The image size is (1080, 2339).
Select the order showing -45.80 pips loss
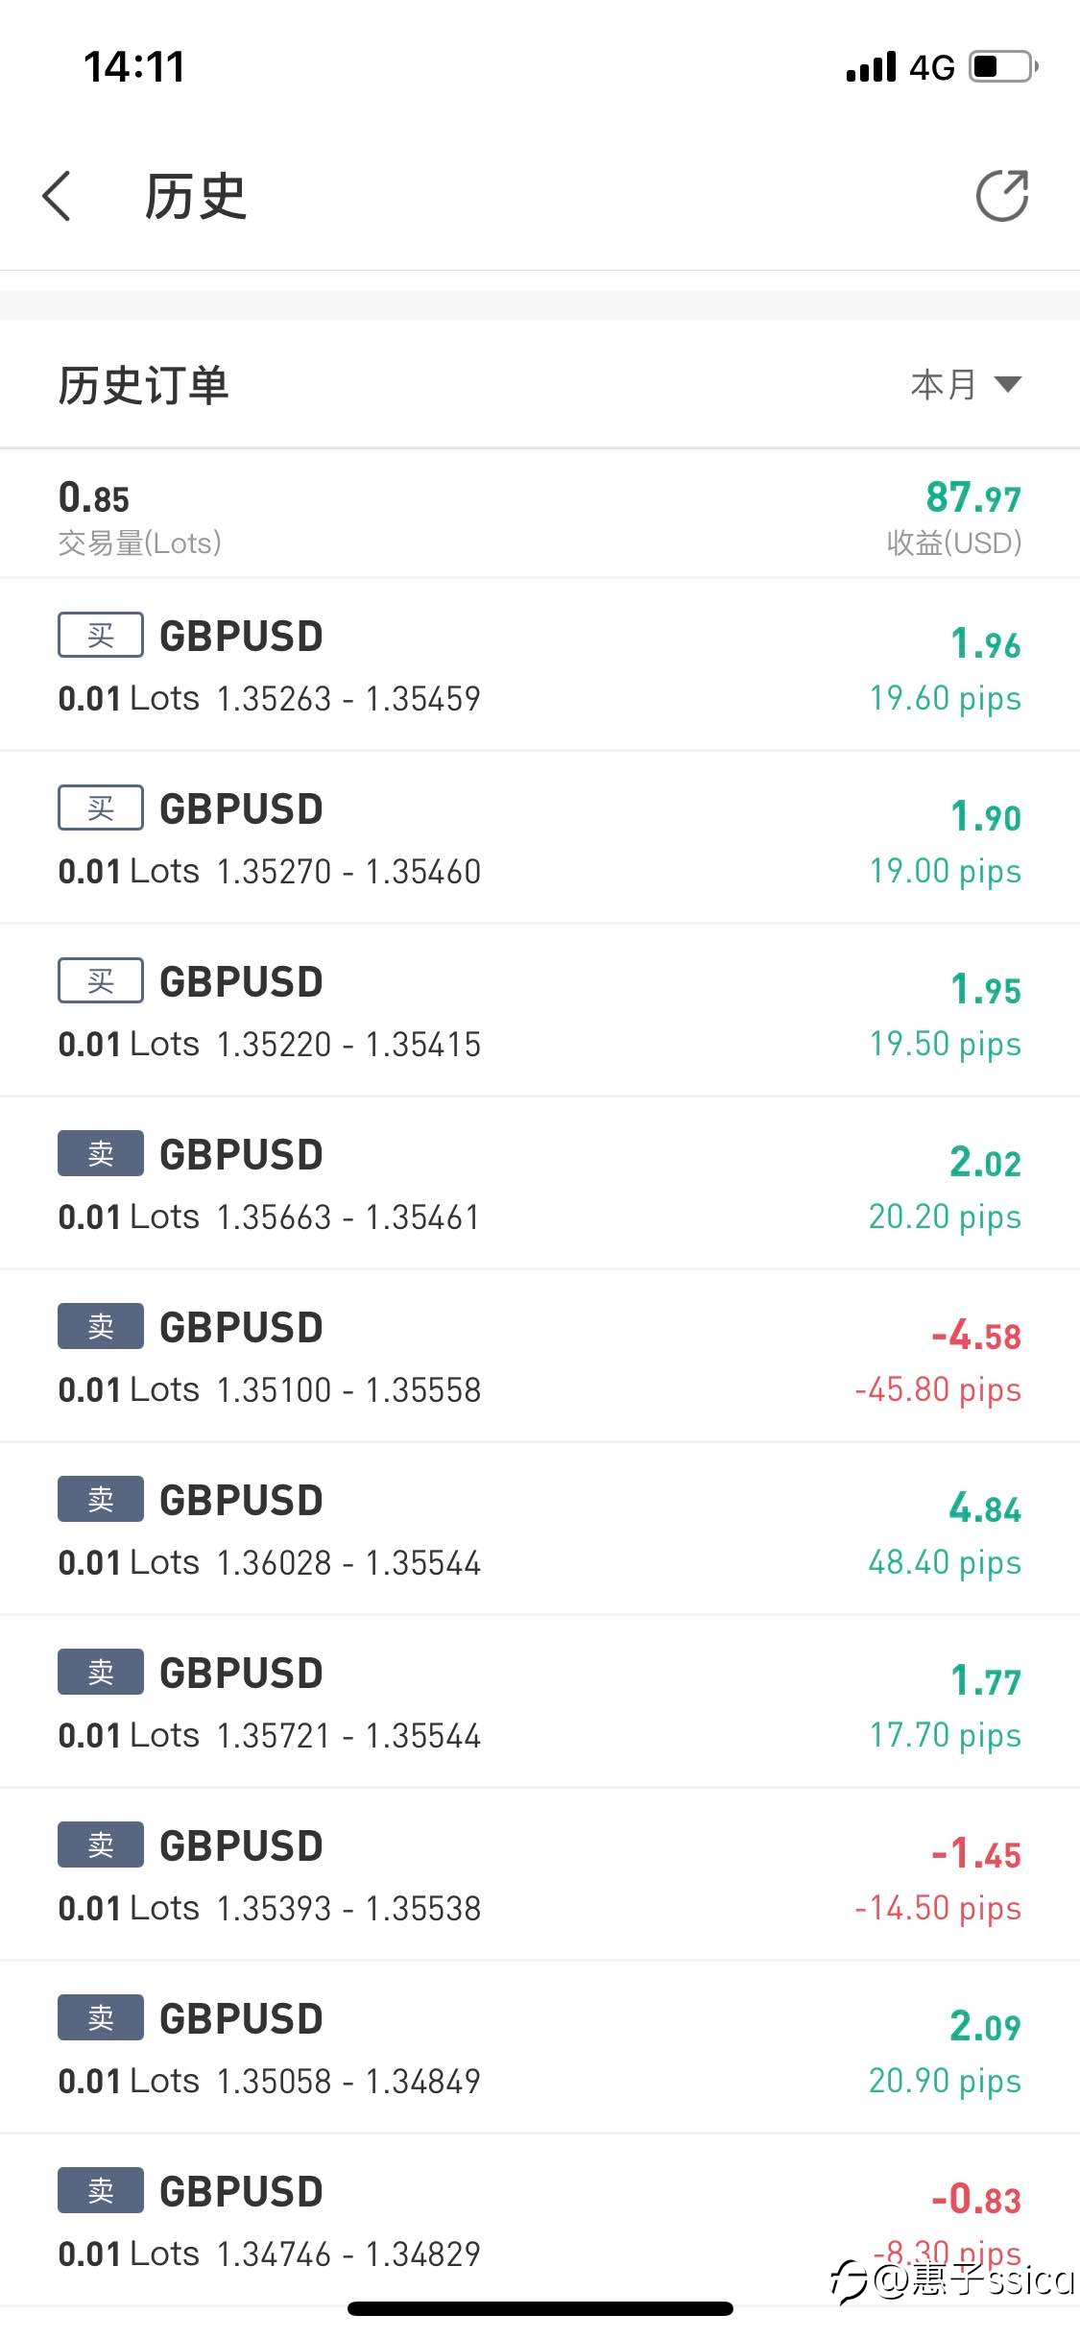coord(538,1358)
